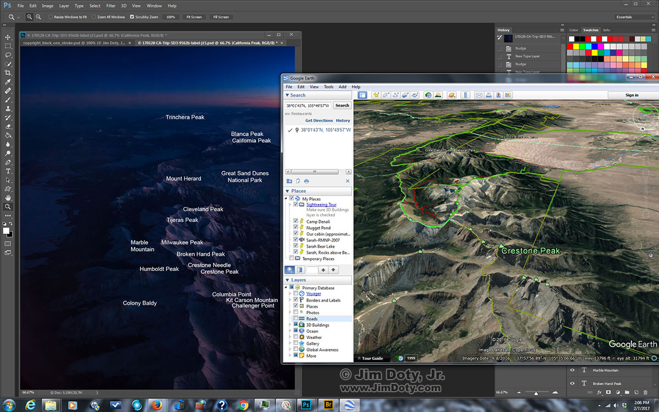Select the Eyedropper tool
The image size is (659, 412).
click(8, 82)
